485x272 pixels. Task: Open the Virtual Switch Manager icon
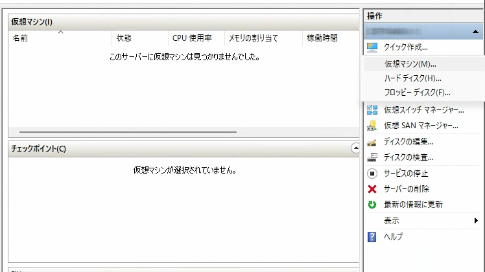pos(372,109)
